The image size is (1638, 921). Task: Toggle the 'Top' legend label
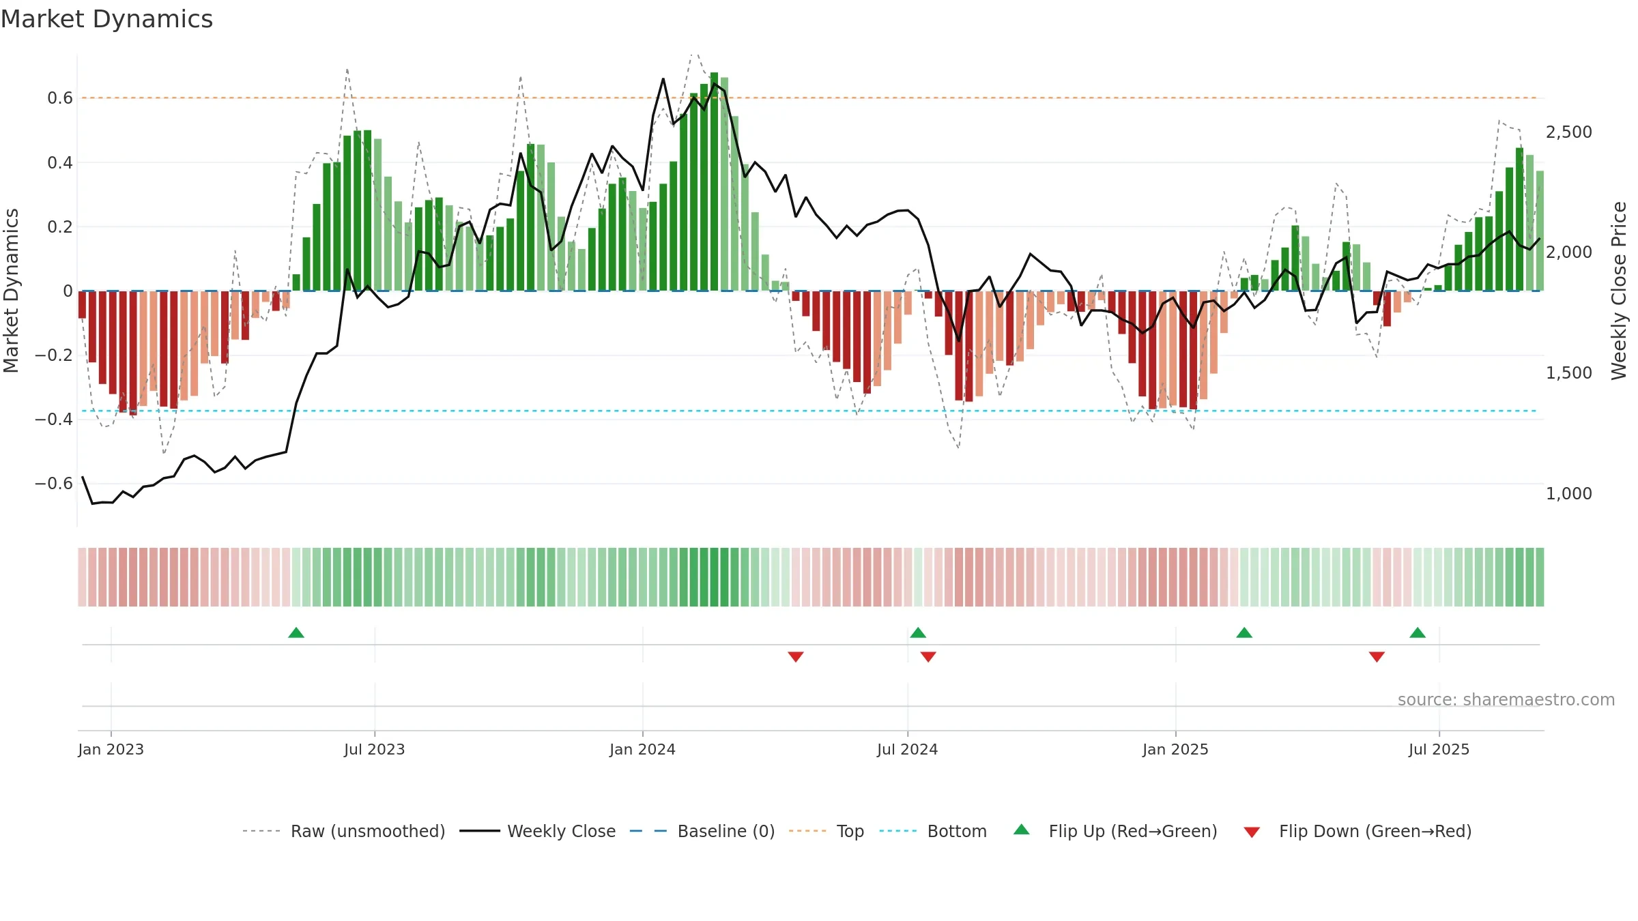pyautogui.click(x=850, y=831)
